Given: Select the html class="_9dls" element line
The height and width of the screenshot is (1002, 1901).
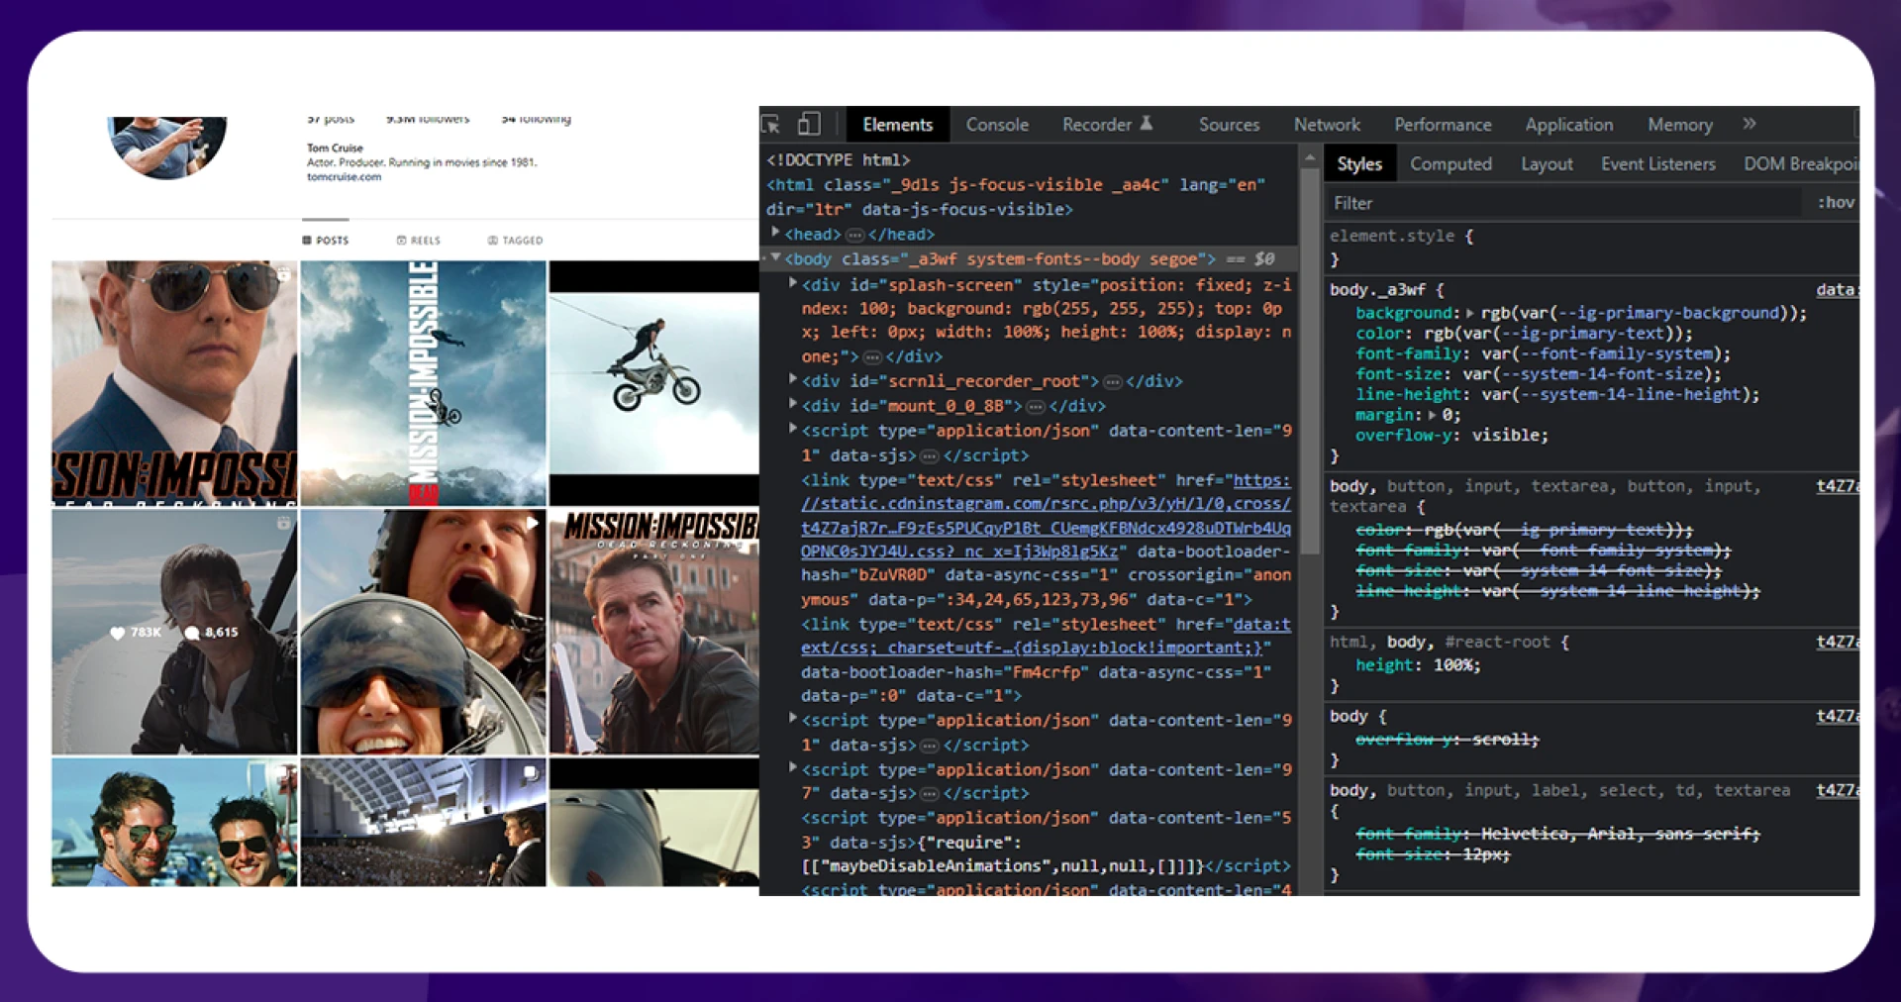Looking at the screenshot, I should (x=1016, y=197).
